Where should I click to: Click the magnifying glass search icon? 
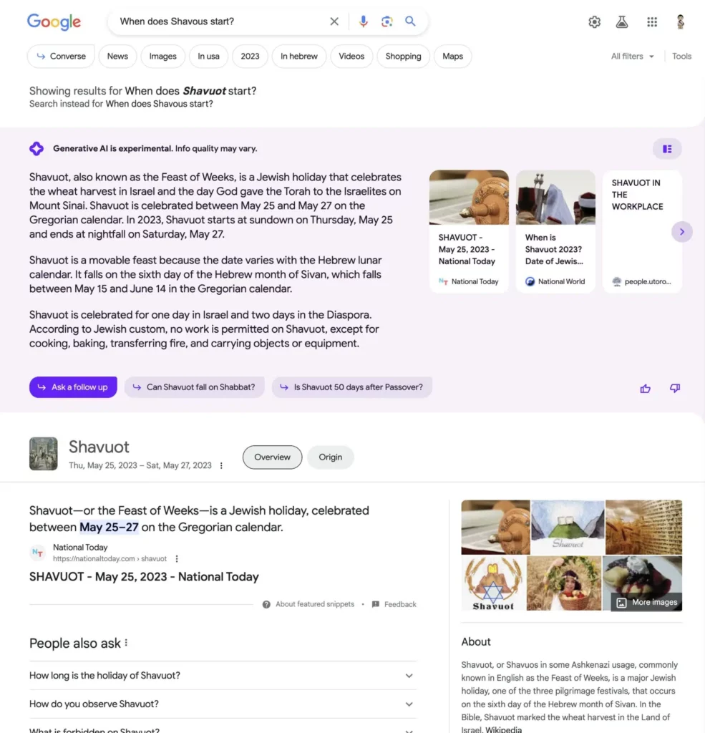pos(410,21)
